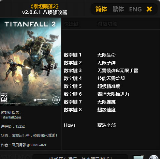
Task: Click the 数字键 8 hotkey label
Action: 73,110
